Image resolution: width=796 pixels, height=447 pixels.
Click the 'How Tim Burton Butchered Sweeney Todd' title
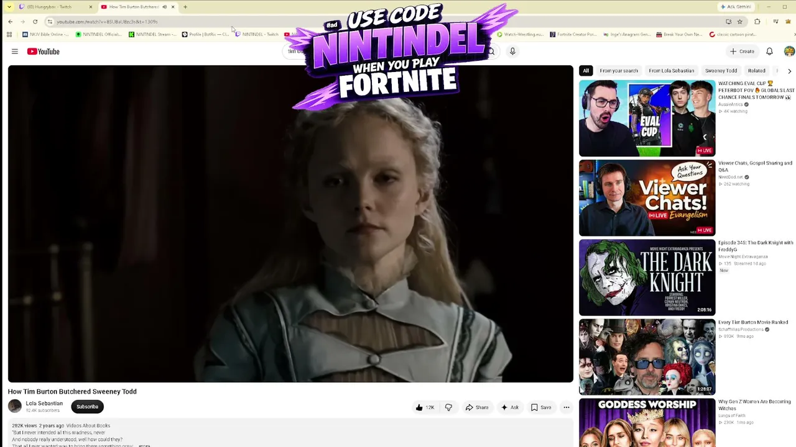click(72, 392)
